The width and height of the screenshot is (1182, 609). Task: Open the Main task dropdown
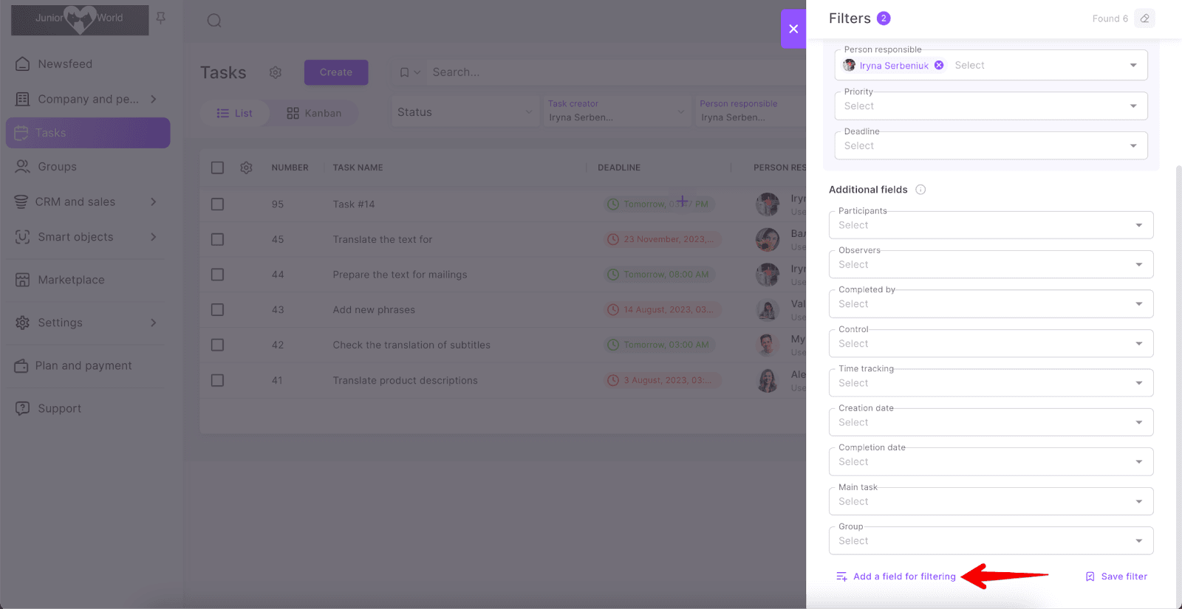pyautogui.click(x=991, y=501)
